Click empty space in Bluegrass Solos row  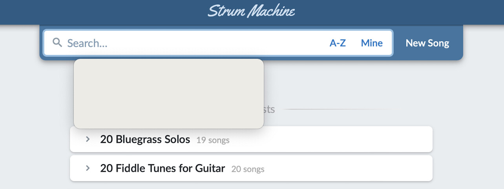pos(330,139)
